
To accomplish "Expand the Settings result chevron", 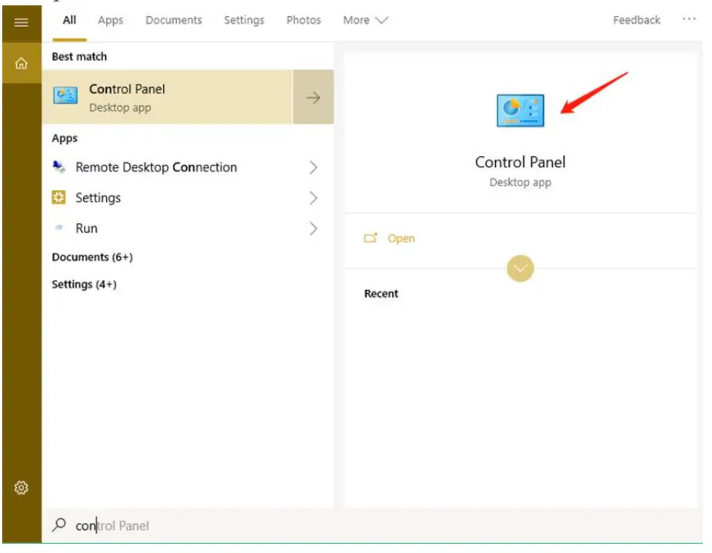I will pos(313,198).
